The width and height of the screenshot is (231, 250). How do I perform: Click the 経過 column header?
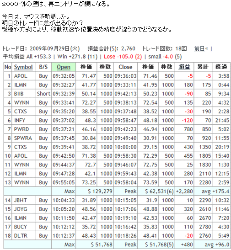[221, 67]
